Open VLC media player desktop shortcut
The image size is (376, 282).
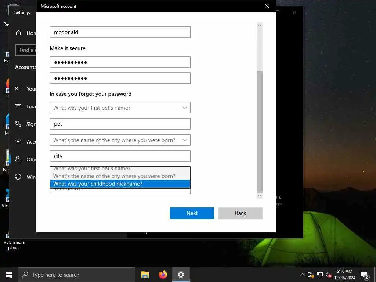tap(14, 241)
